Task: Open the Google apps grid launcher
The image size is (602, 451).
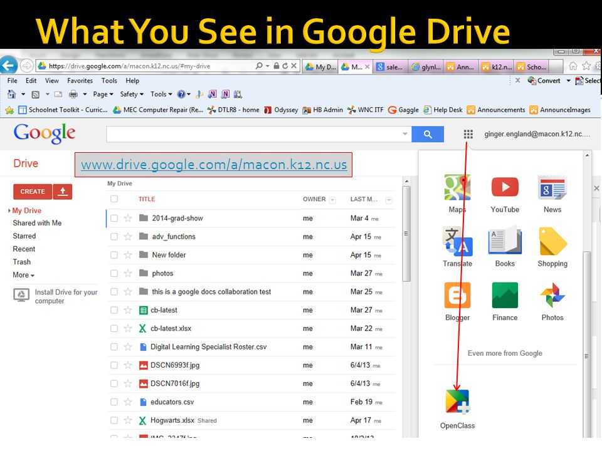Action: [x=468, y=134]
